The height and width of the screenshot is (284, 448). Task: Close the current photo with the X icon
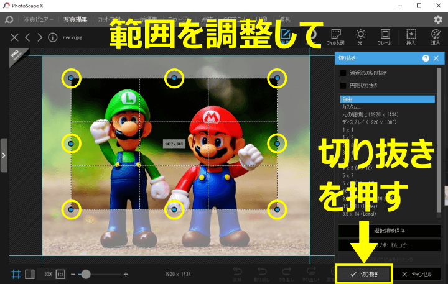14,37
